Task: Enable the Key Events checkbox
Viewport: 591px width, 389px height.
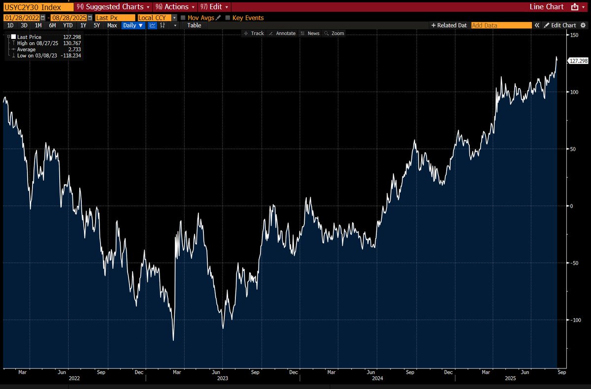Action: 228,17
